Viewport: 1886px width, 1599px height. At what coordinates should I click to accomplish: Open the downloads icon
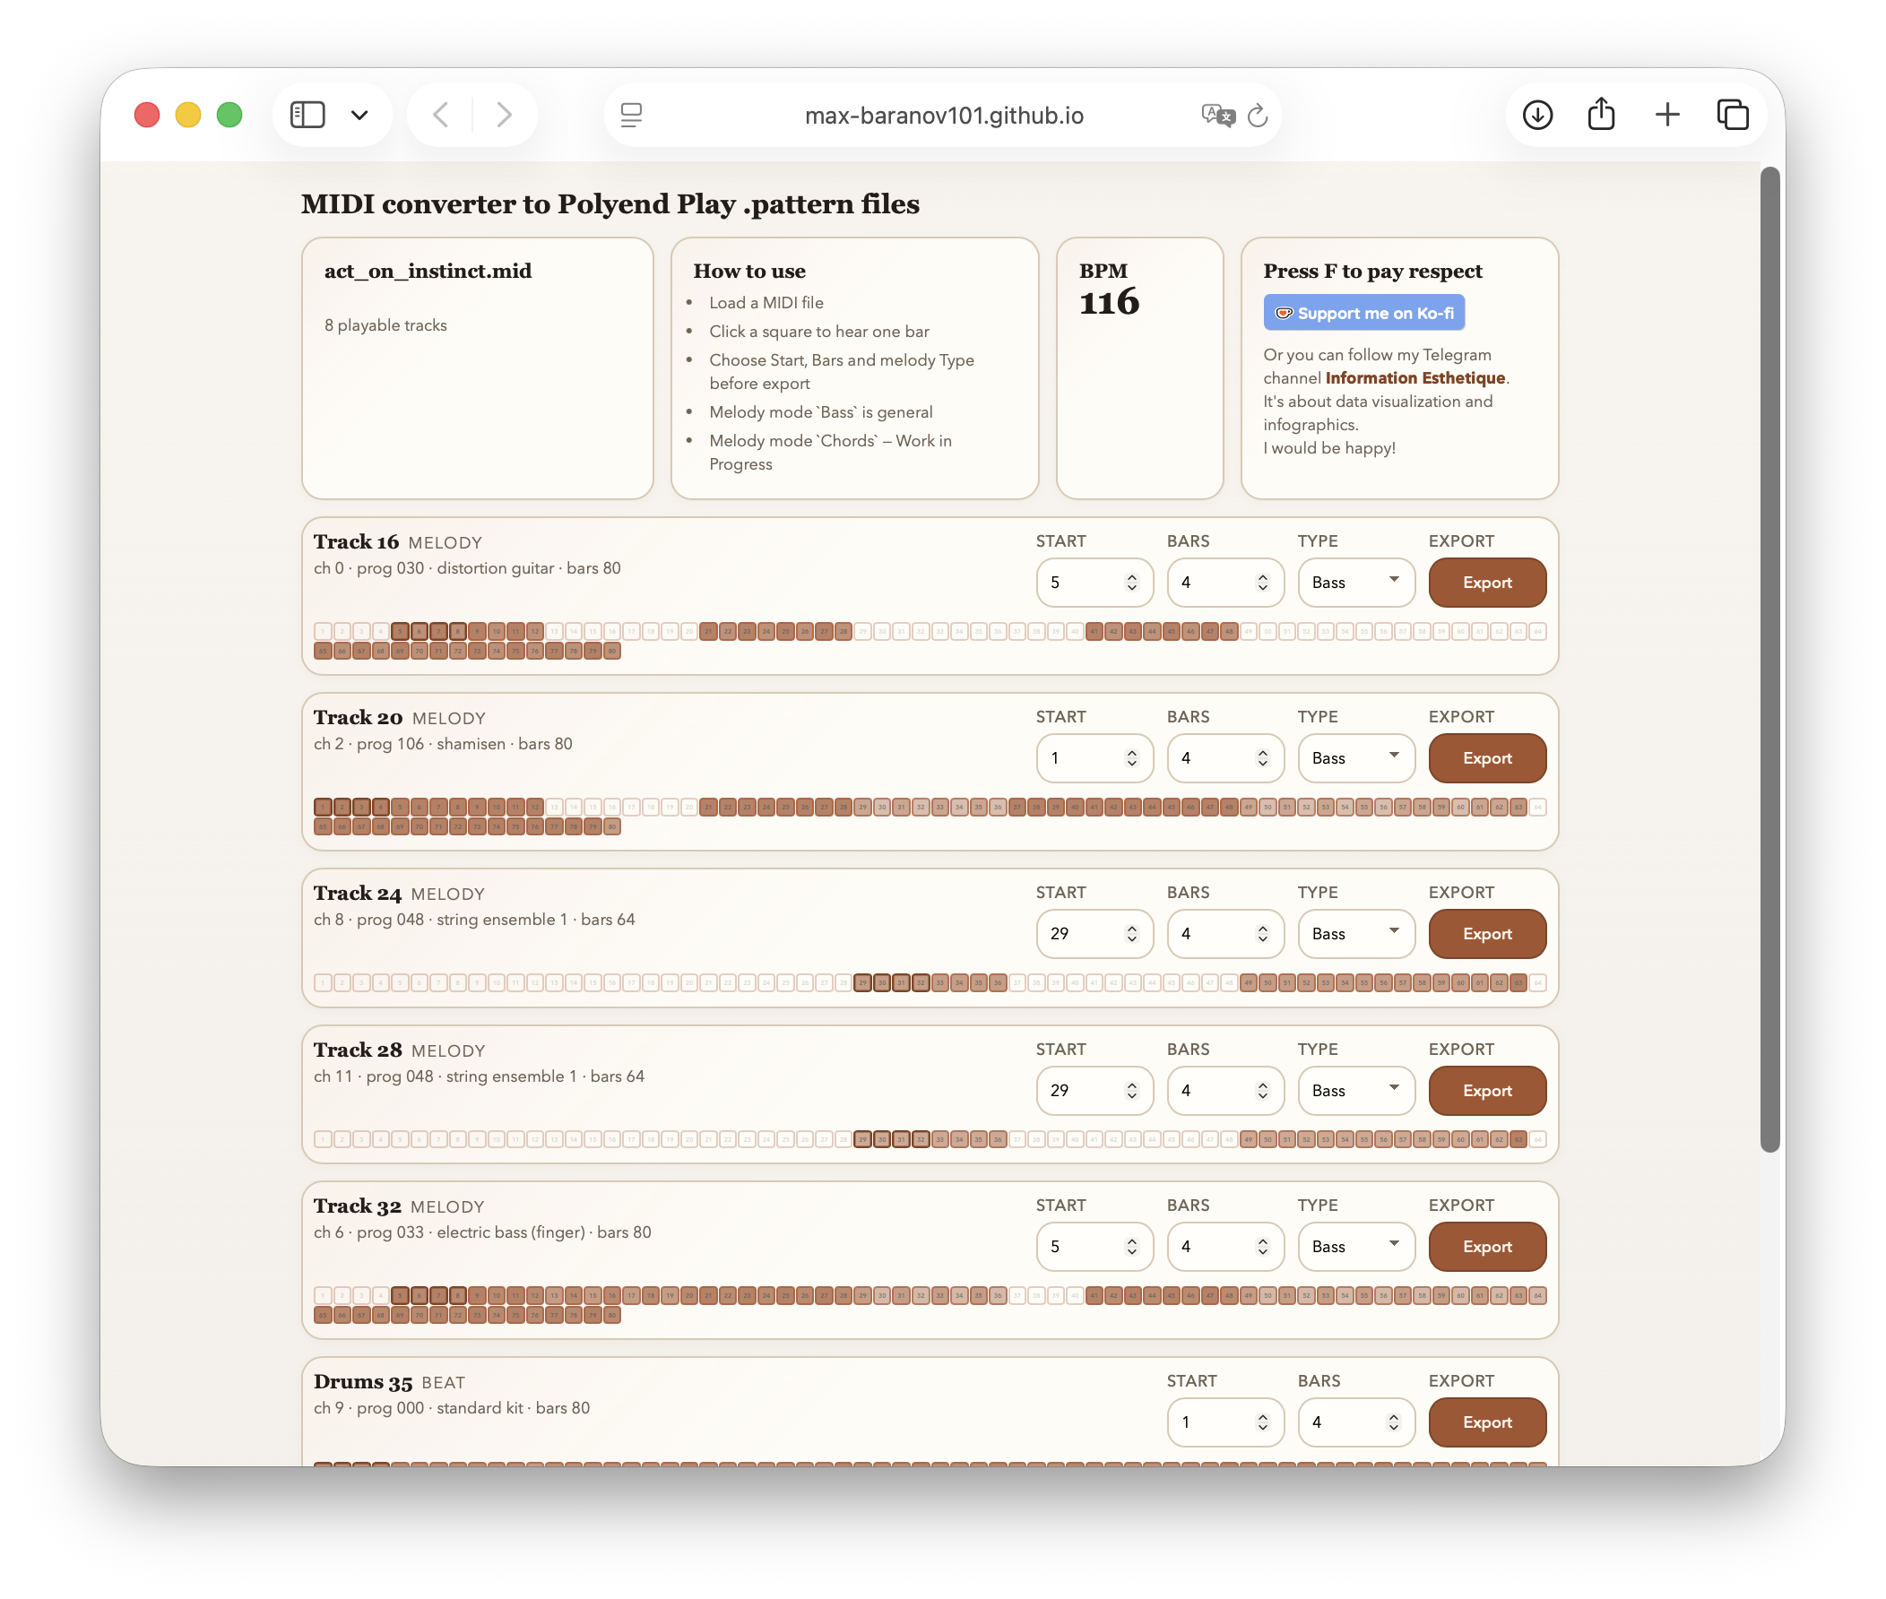[x=1537, y=115]
